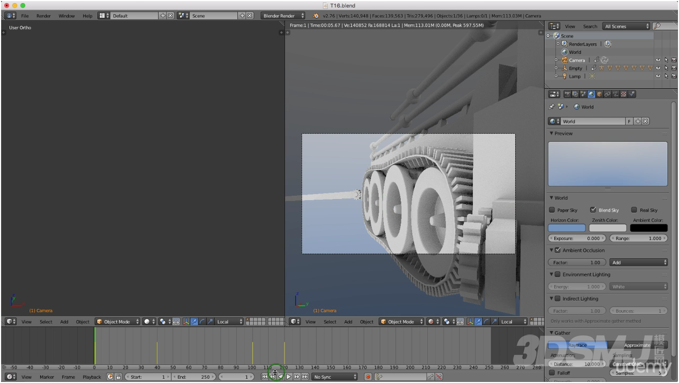Open the timeline Marker menu
This screenshot has height=383, width=679.
(x=47, y=377)
